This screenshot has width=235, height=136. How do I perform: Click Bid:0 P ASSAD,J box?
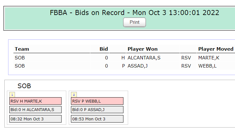[x=97, y=110]
